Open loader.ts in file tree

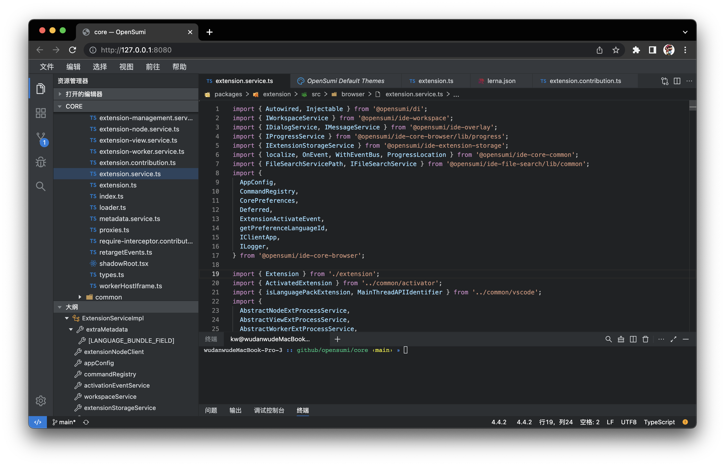(126, 207)
